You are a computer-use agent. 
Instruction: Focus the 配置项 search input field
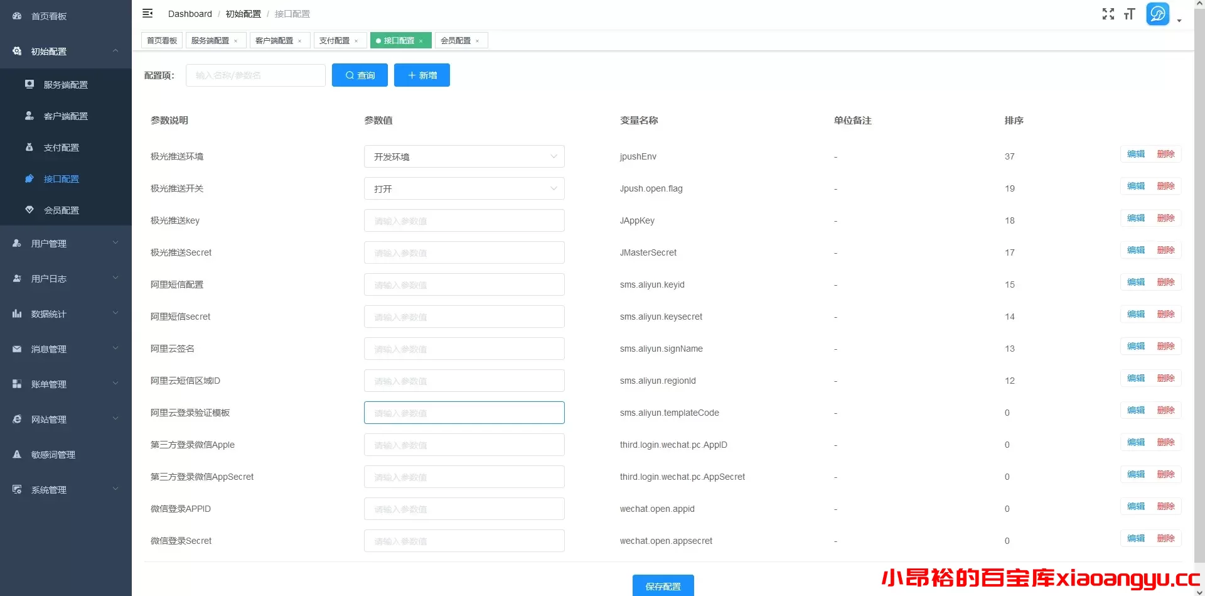(x=255, y=75)
